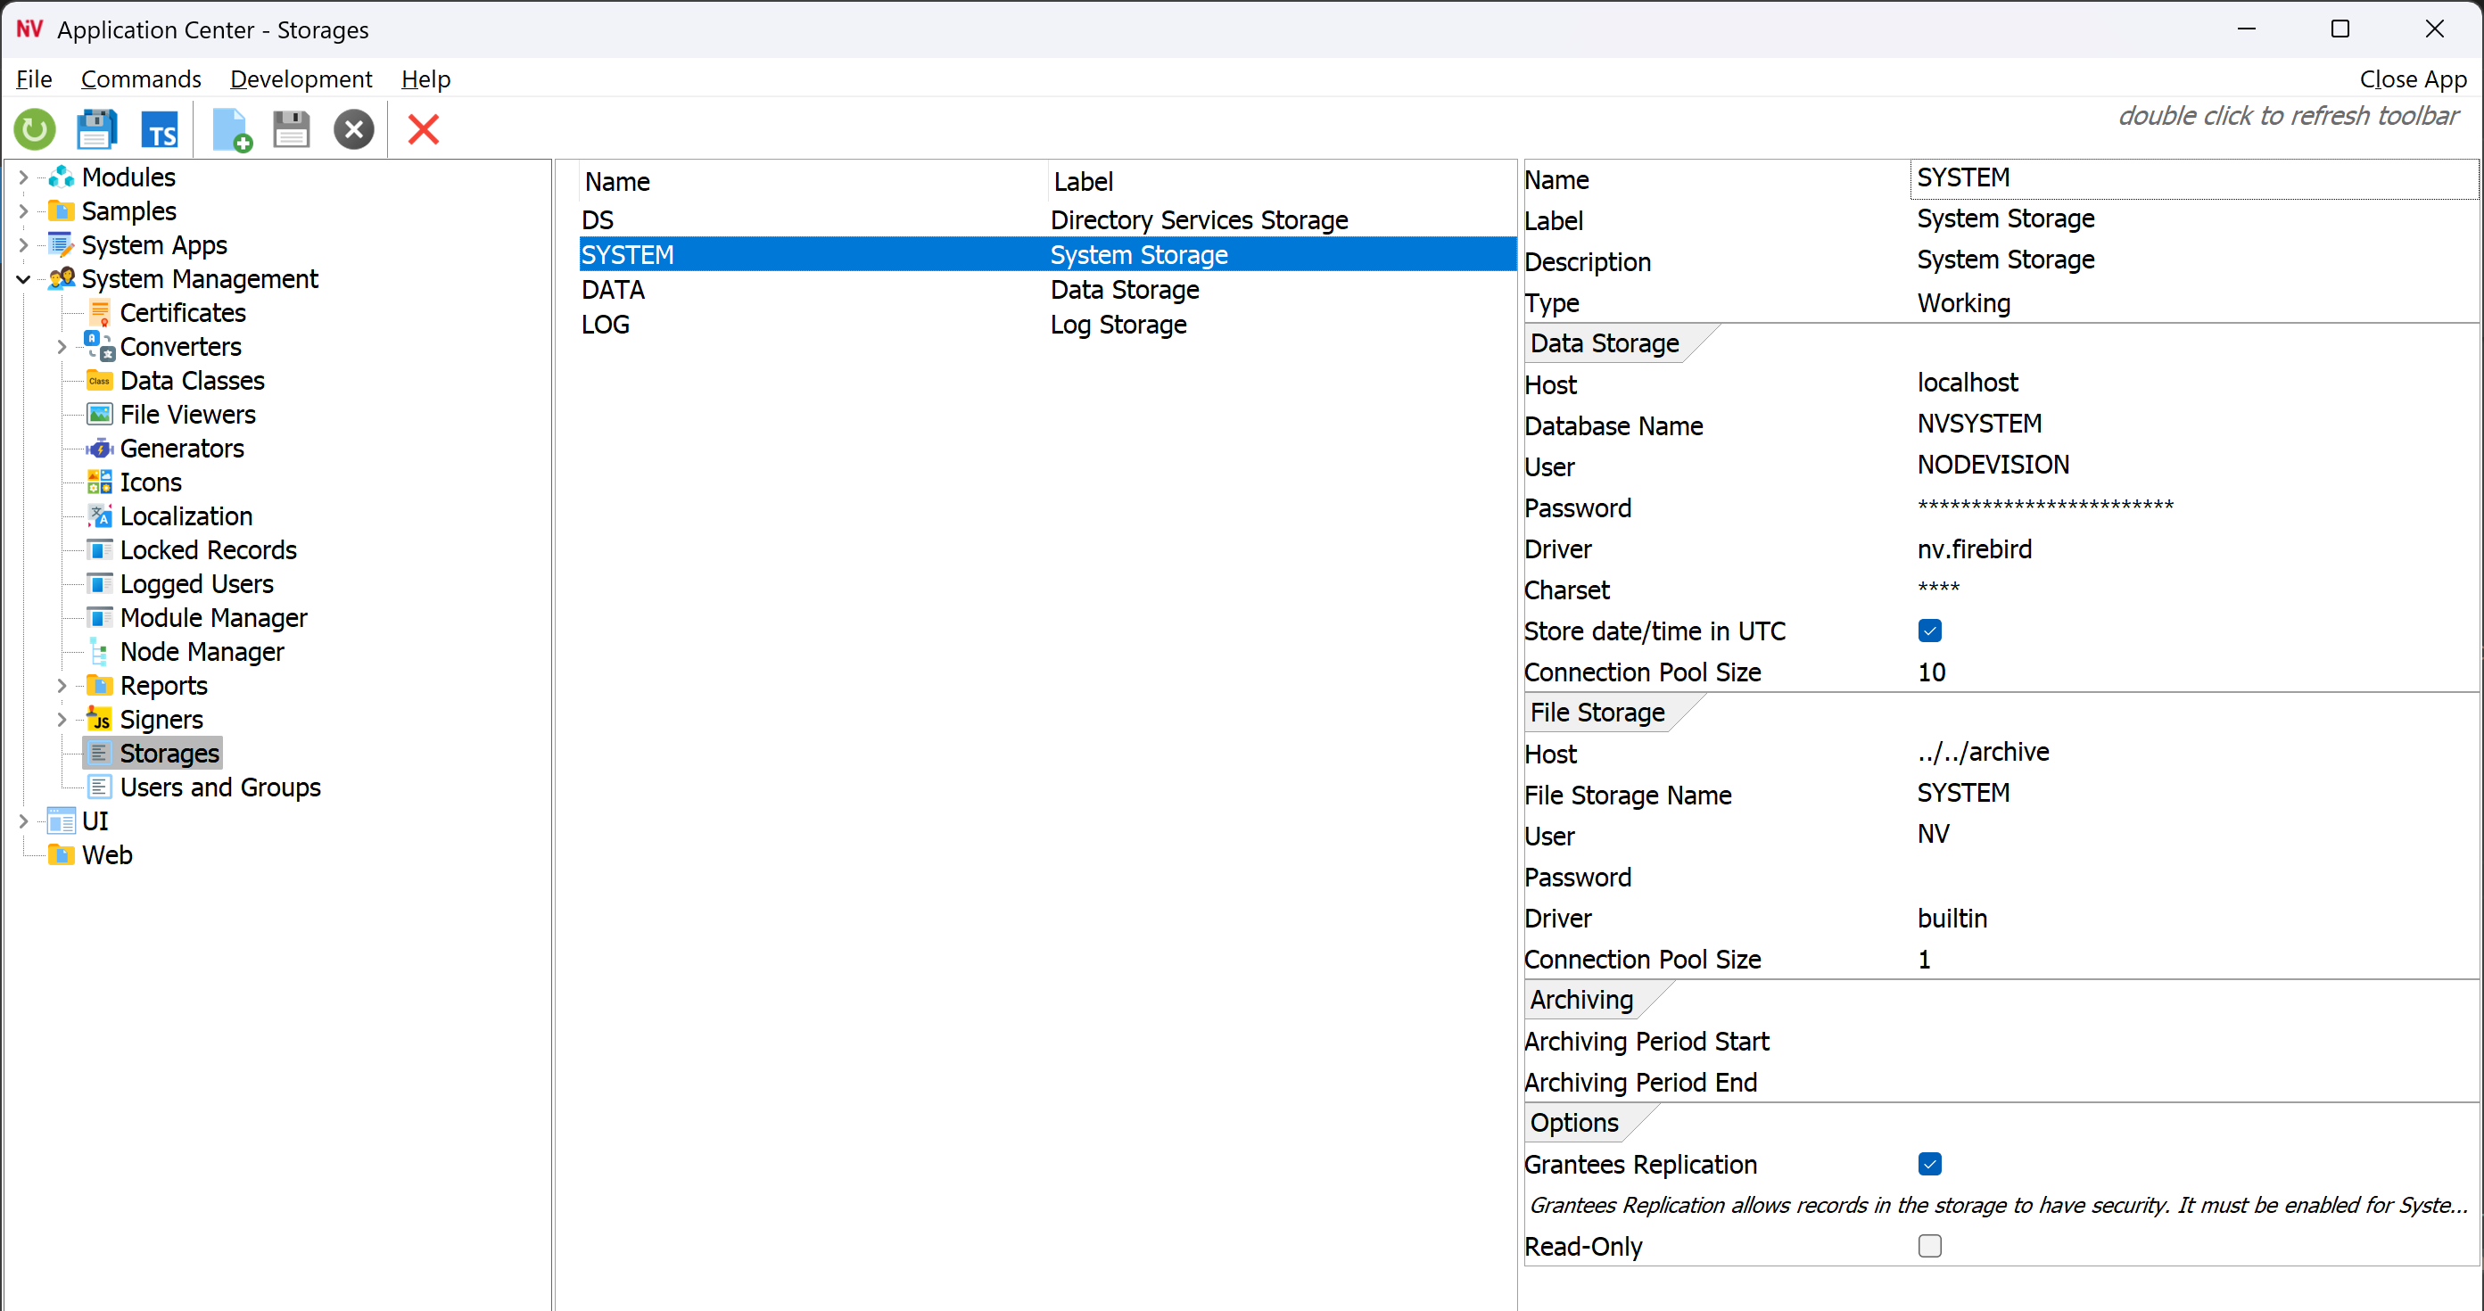Click the Close App button
This screenshot has width=2484, height=1311.
pos(2413,79)
